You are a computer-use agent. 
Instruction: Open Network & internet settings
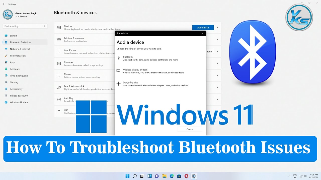tap(25, 49)
